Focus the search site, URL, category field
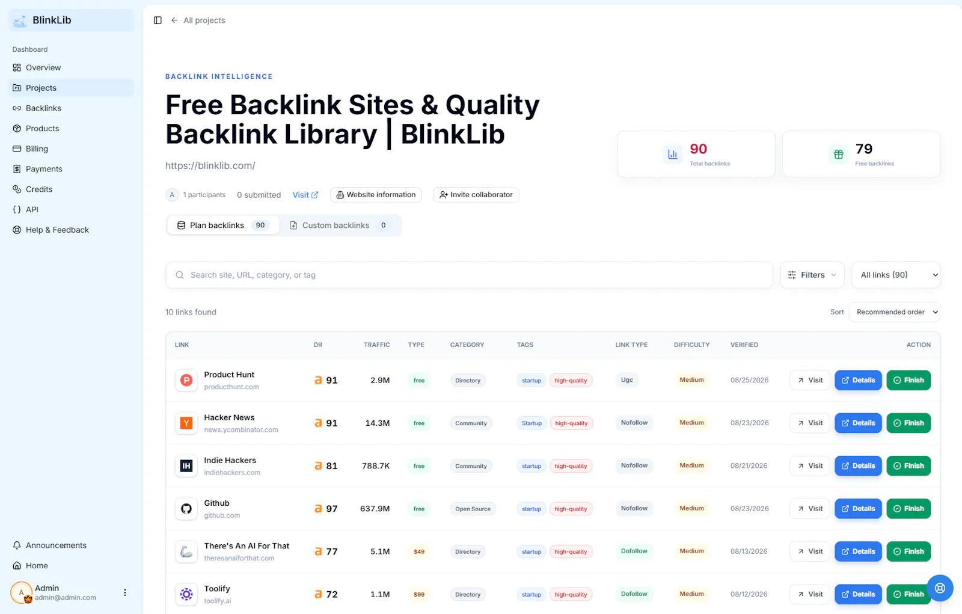Viewport: 962px width, 614px height. tap(469, 275)
